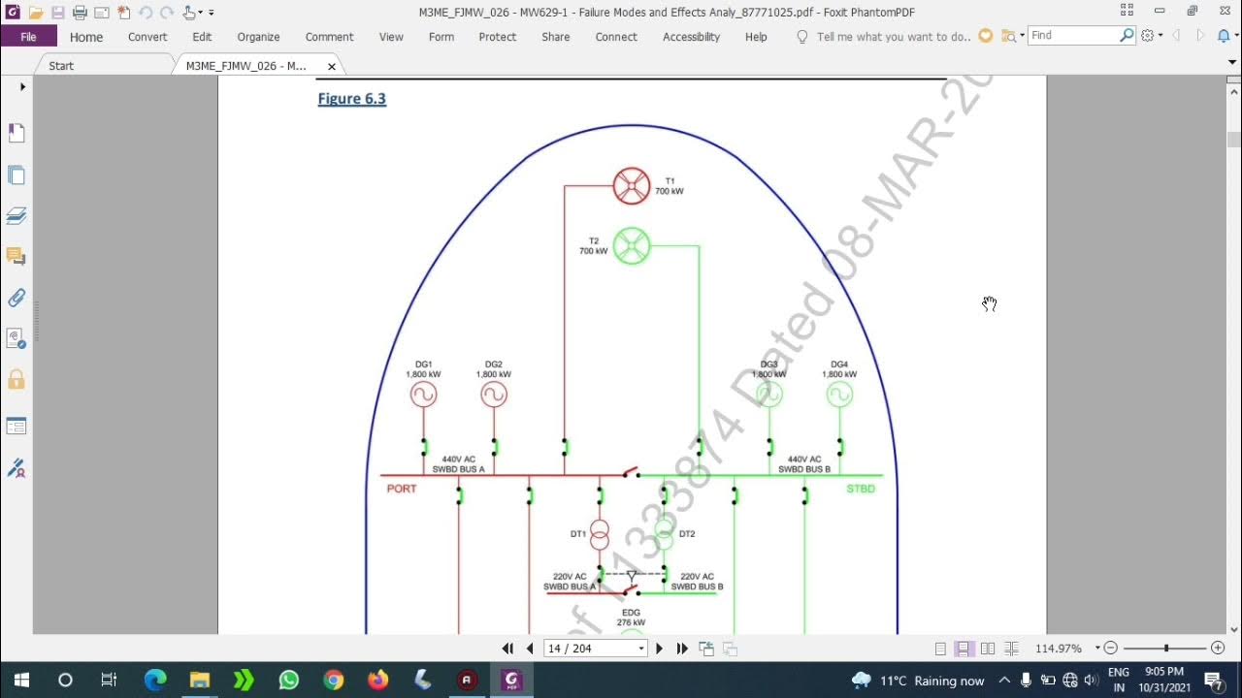Open the Accessibility ribbon tab

[691, 37]
